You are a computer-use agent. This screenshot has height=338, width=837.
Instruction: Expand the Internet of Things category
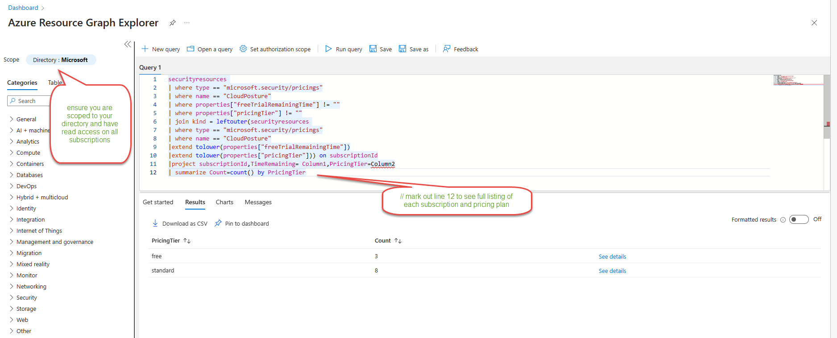pyautogui.click(x=12, y=231)
